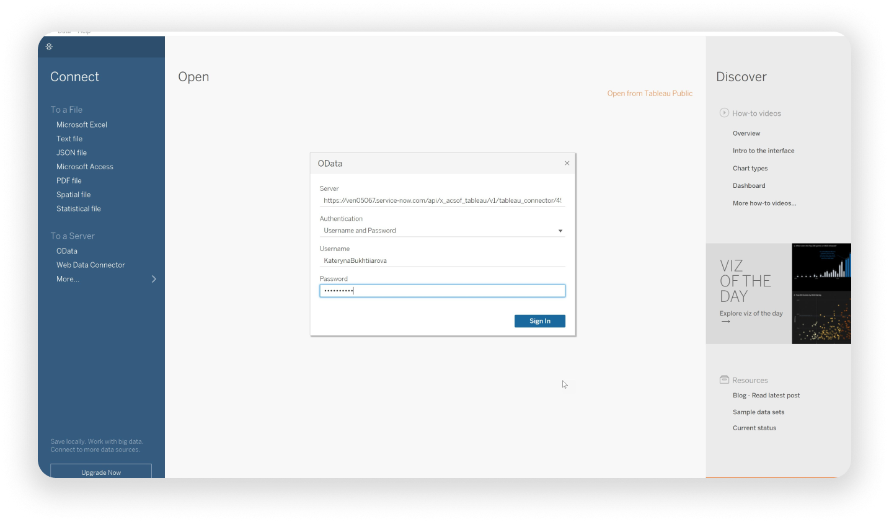
Task: Select Text file connector
Action: 69,139
